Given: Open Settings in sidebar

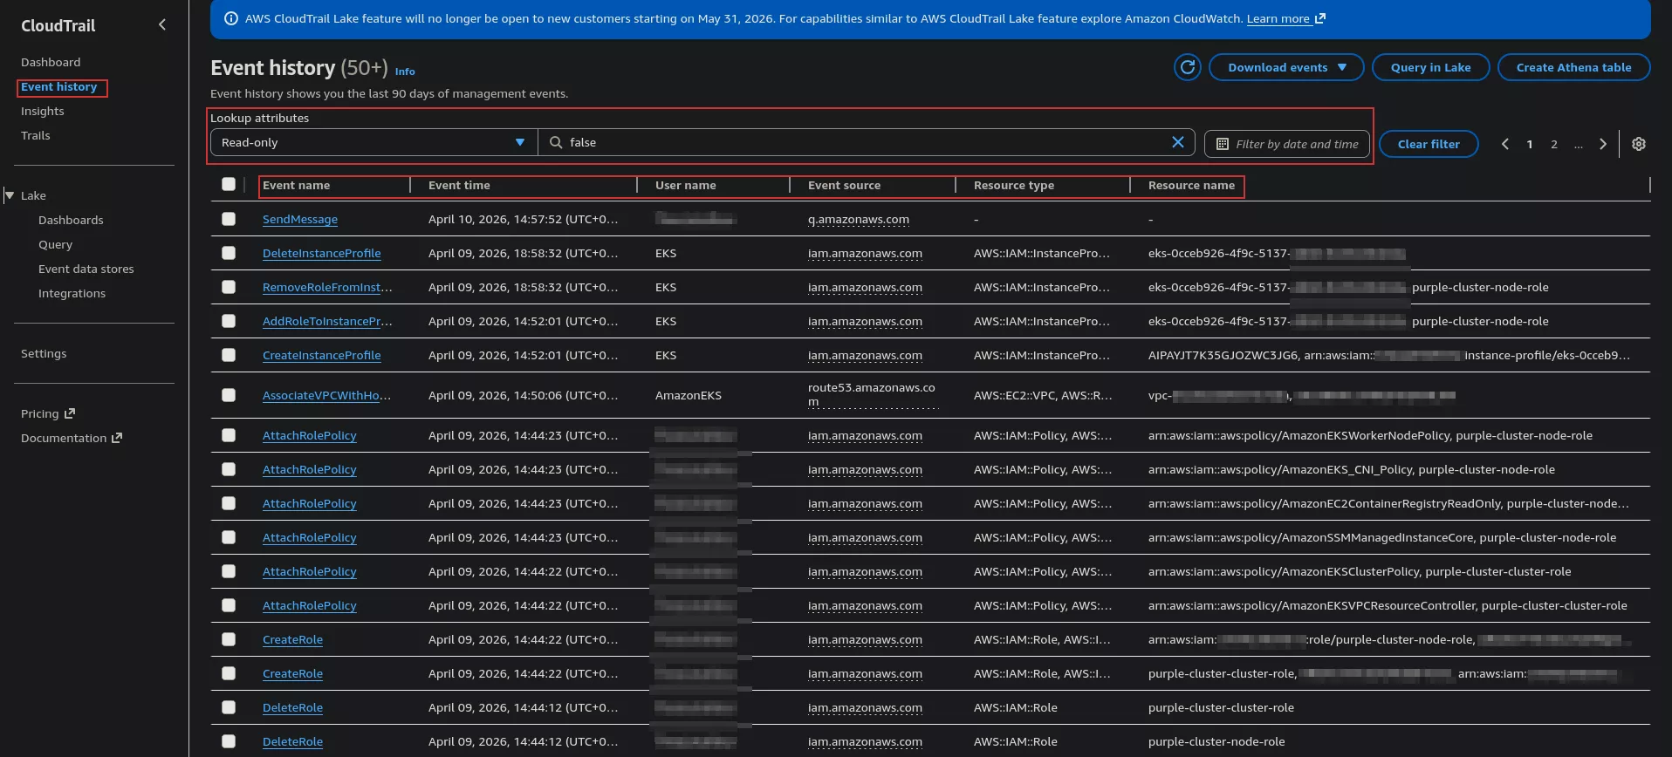Looking at the screenshot, I should [44, 353].
